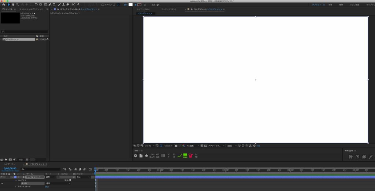
Task: Open the parent link dropdown showing なし
Action: (83, 177)
